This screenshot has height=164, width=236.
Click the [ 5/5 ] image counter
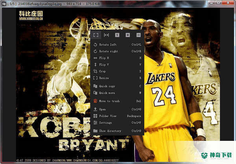point(12,4)
